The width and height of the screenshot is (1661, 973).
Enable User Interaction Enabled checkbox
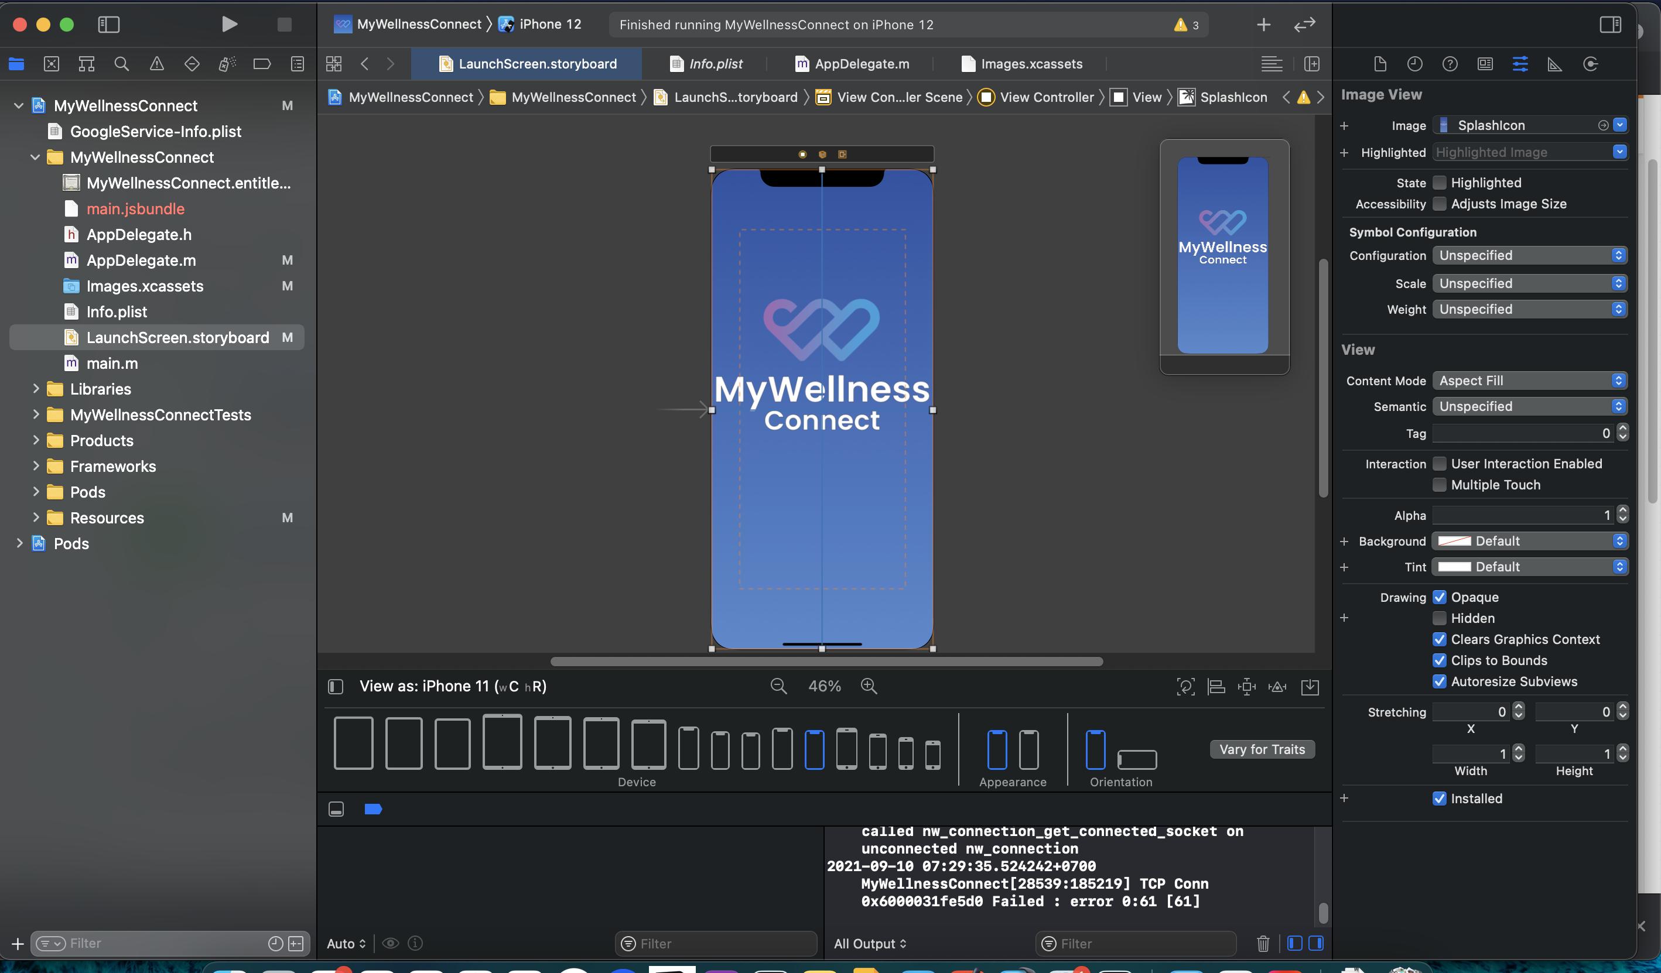coord(1440,464)
